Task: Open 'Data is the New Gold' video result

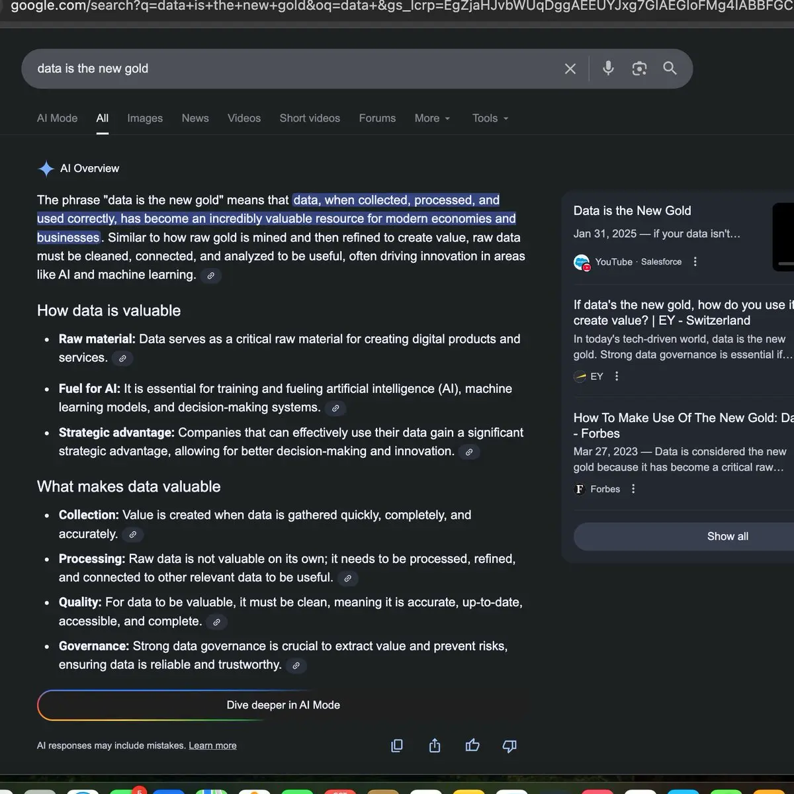Action: coord(632,211)
